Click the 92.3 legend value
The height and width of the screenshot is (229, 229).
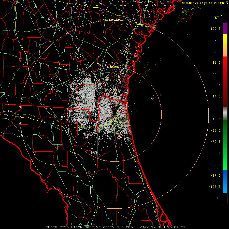tap(217, 40)
